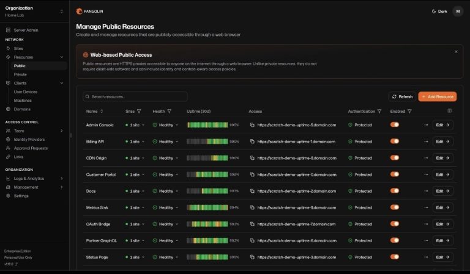
Task: Click the Pangolin logo
Action: [89, 12]
